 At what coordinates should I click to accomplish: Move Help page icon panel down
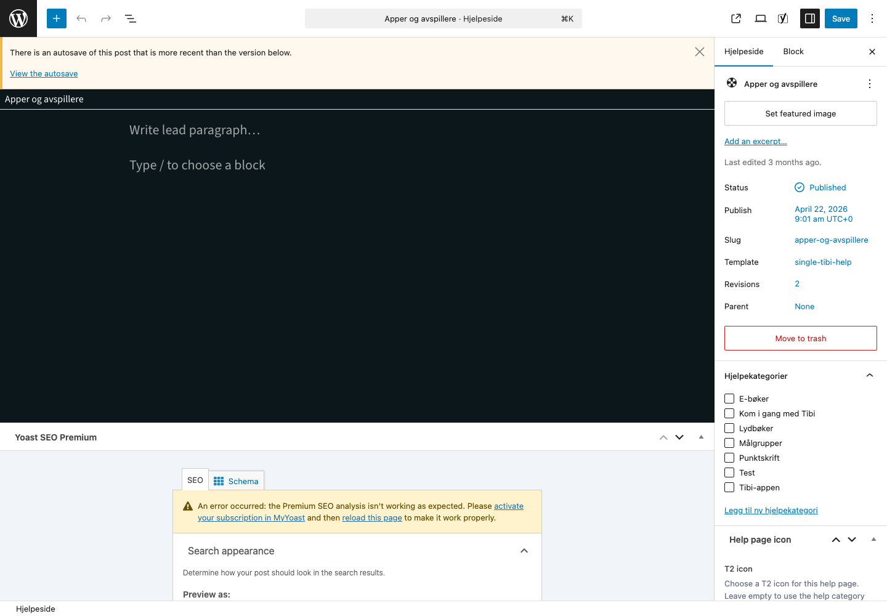[852, 540]
